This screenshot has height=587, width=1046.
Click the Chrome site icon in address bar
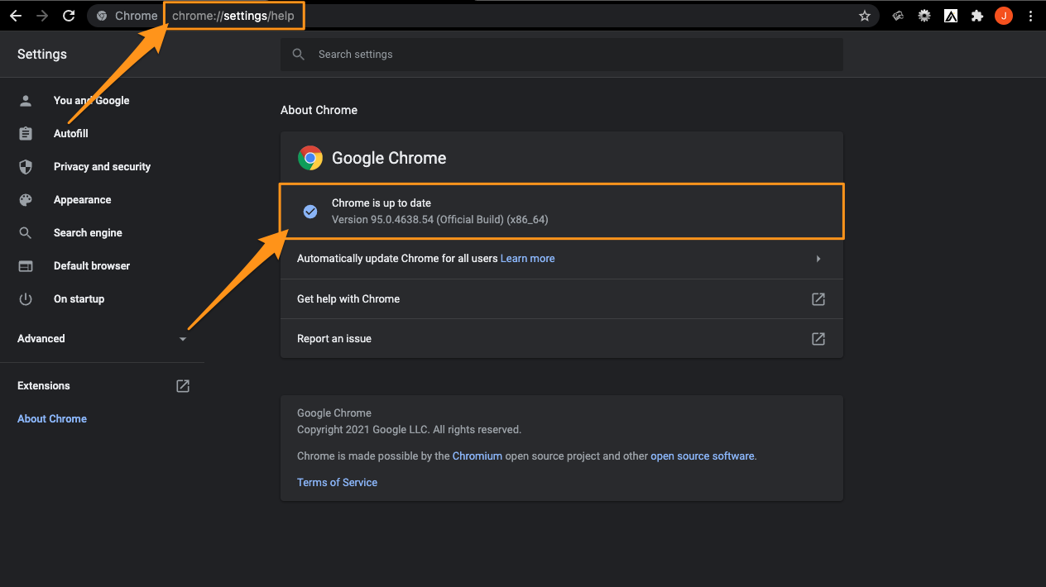point(102,16)
